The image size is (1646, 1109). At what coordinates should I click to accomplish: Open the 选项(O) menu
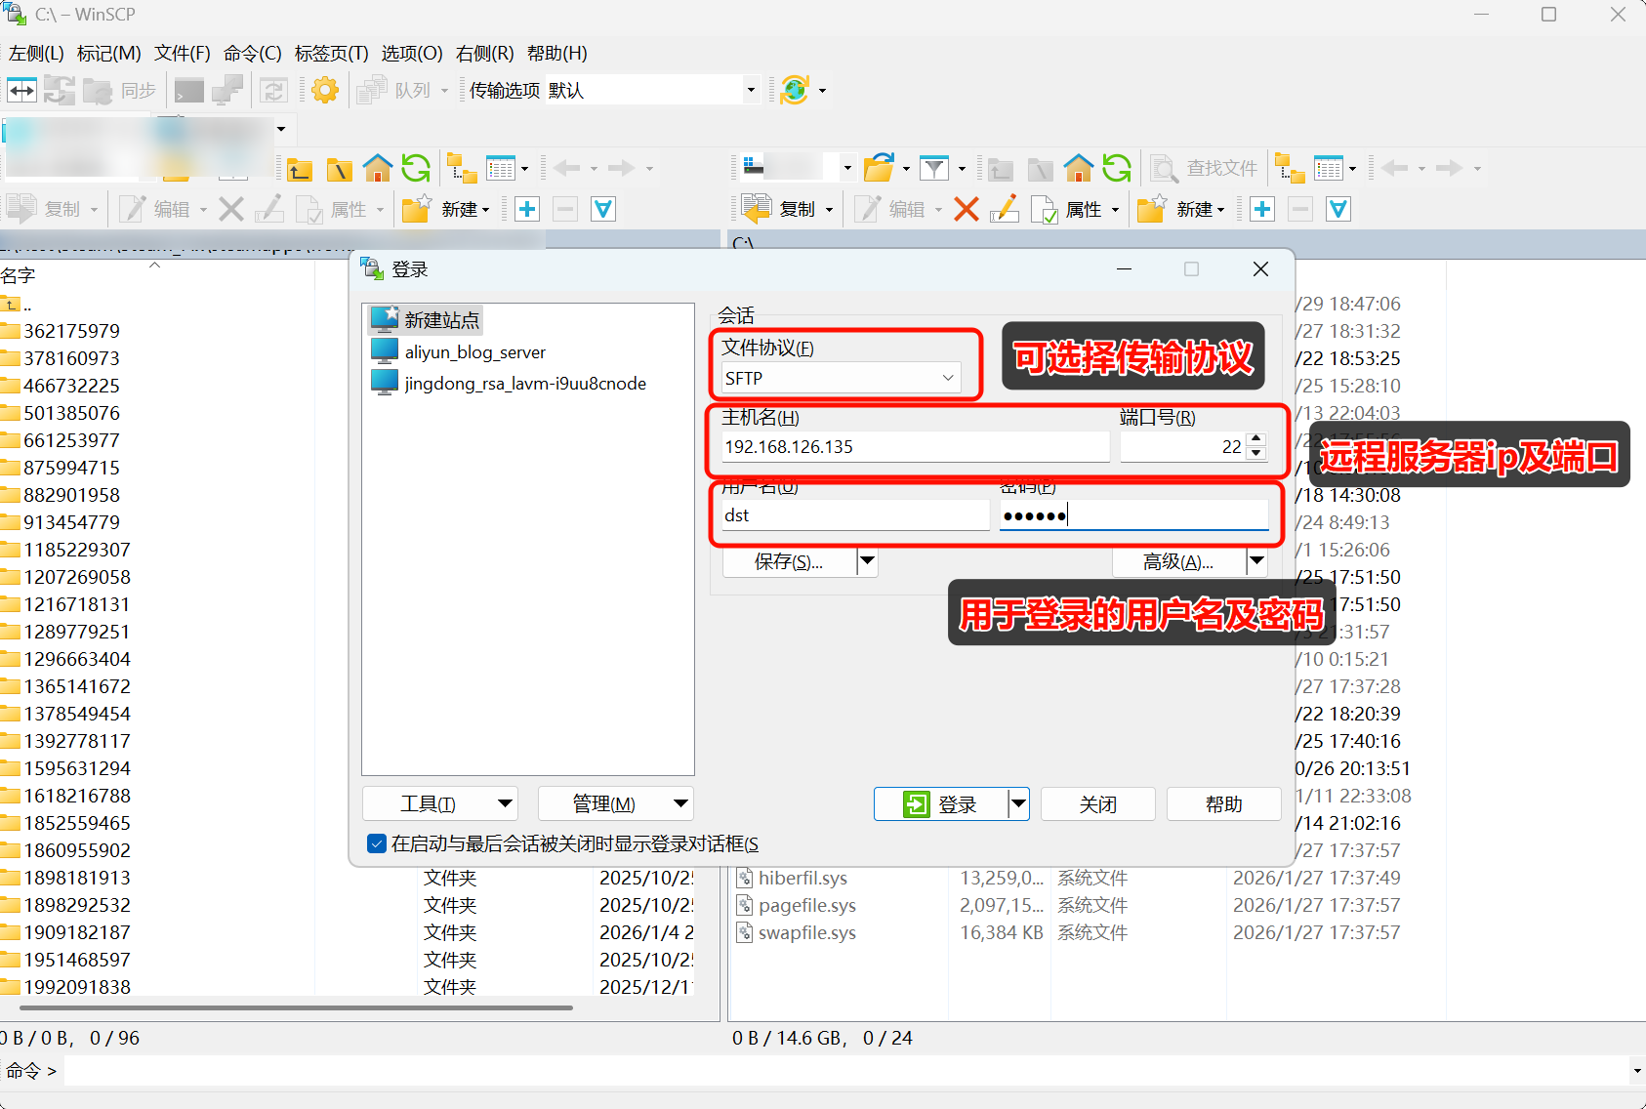(411, 54)
